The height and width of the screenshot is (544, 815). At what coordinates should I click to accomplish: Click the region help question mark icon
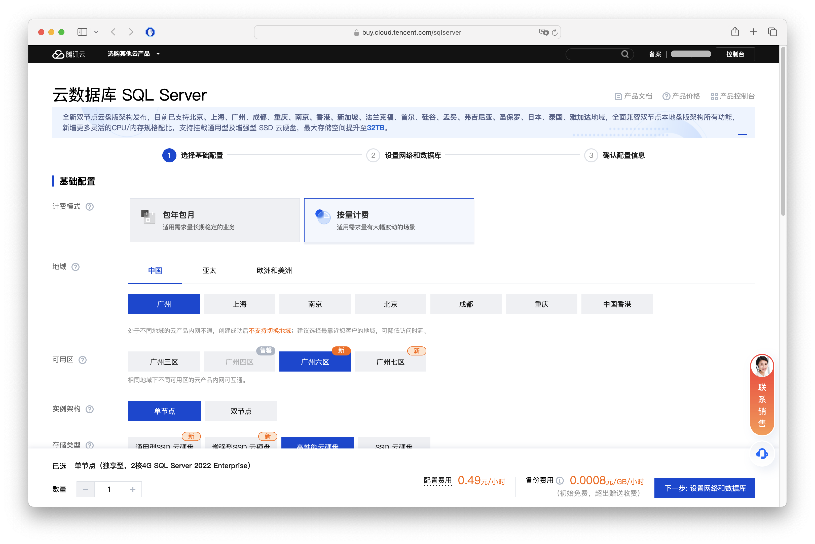[76, 267]
